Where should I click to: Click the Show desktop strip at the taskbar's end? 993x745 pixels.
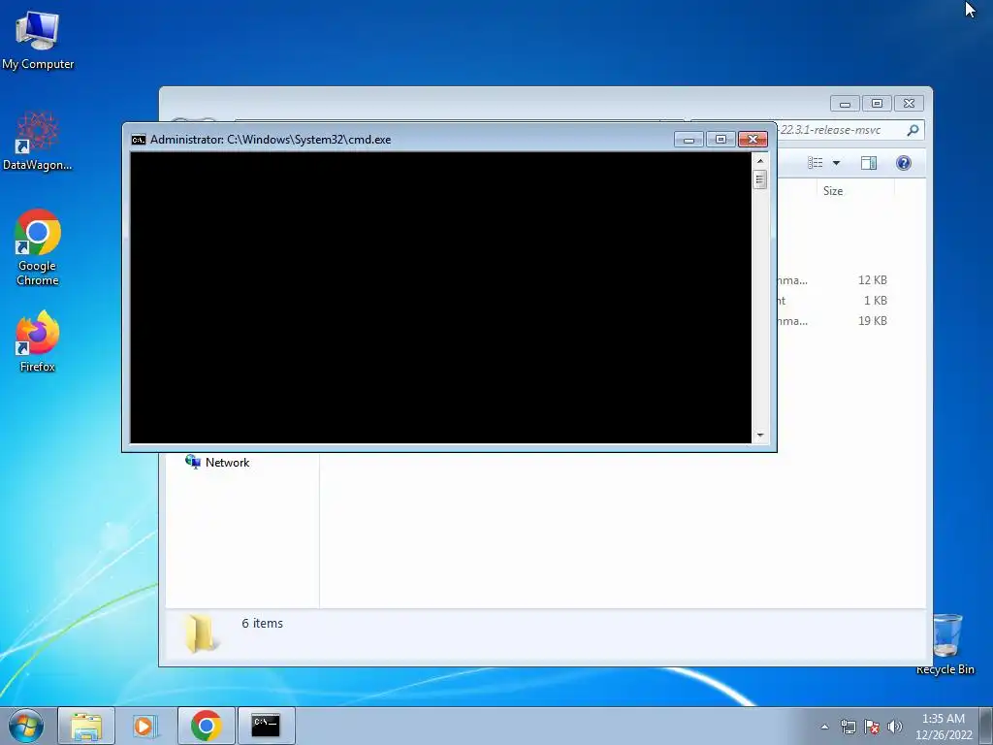click(x=986, y=726)
